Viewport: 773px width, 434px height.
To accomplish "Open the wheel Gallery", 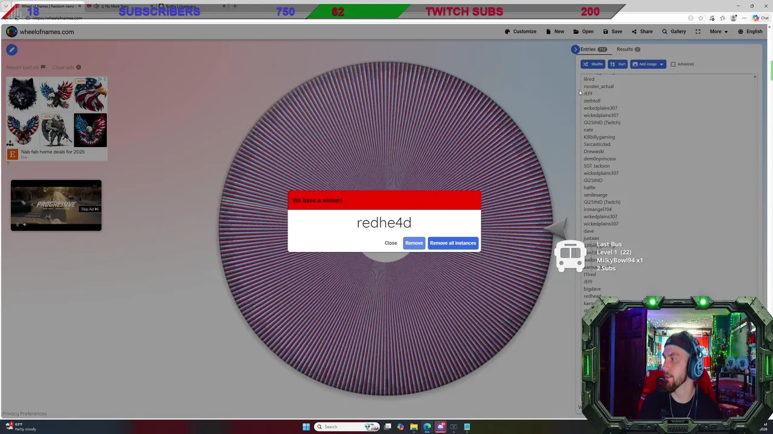I will (x=674, y=32).
